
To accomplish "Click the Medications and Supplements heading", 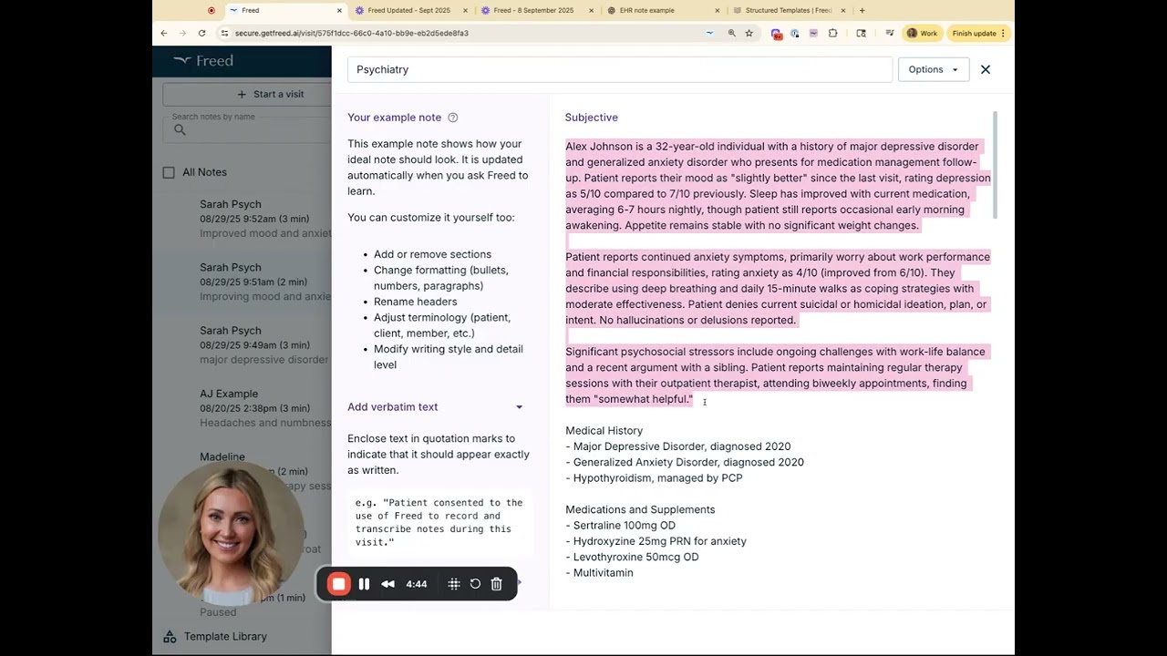I will 640,509.
